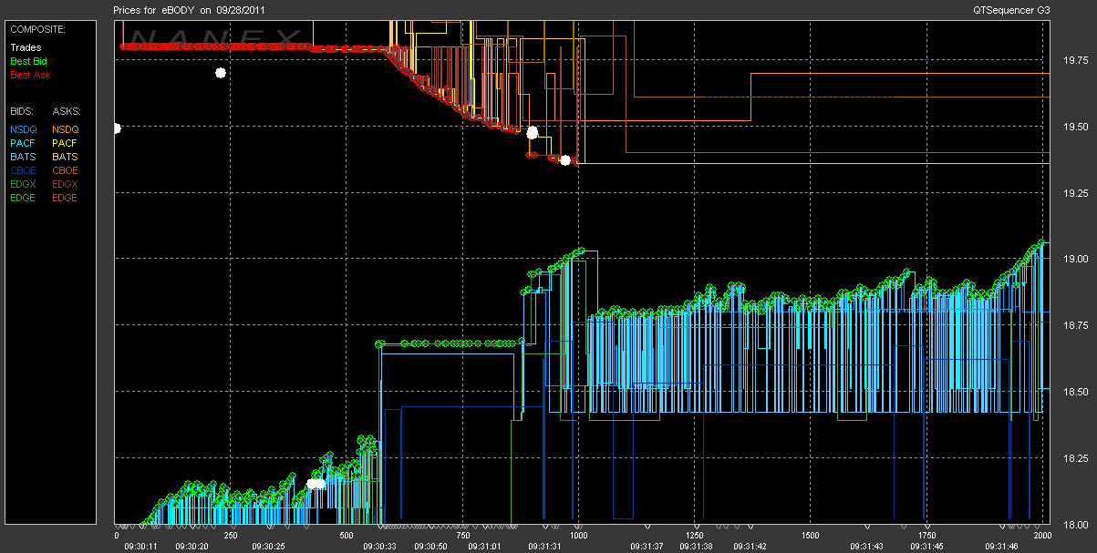Click the 1500 sequence axis label
The height and width of the screenshot is (553, 1097).
pos(810,536)
